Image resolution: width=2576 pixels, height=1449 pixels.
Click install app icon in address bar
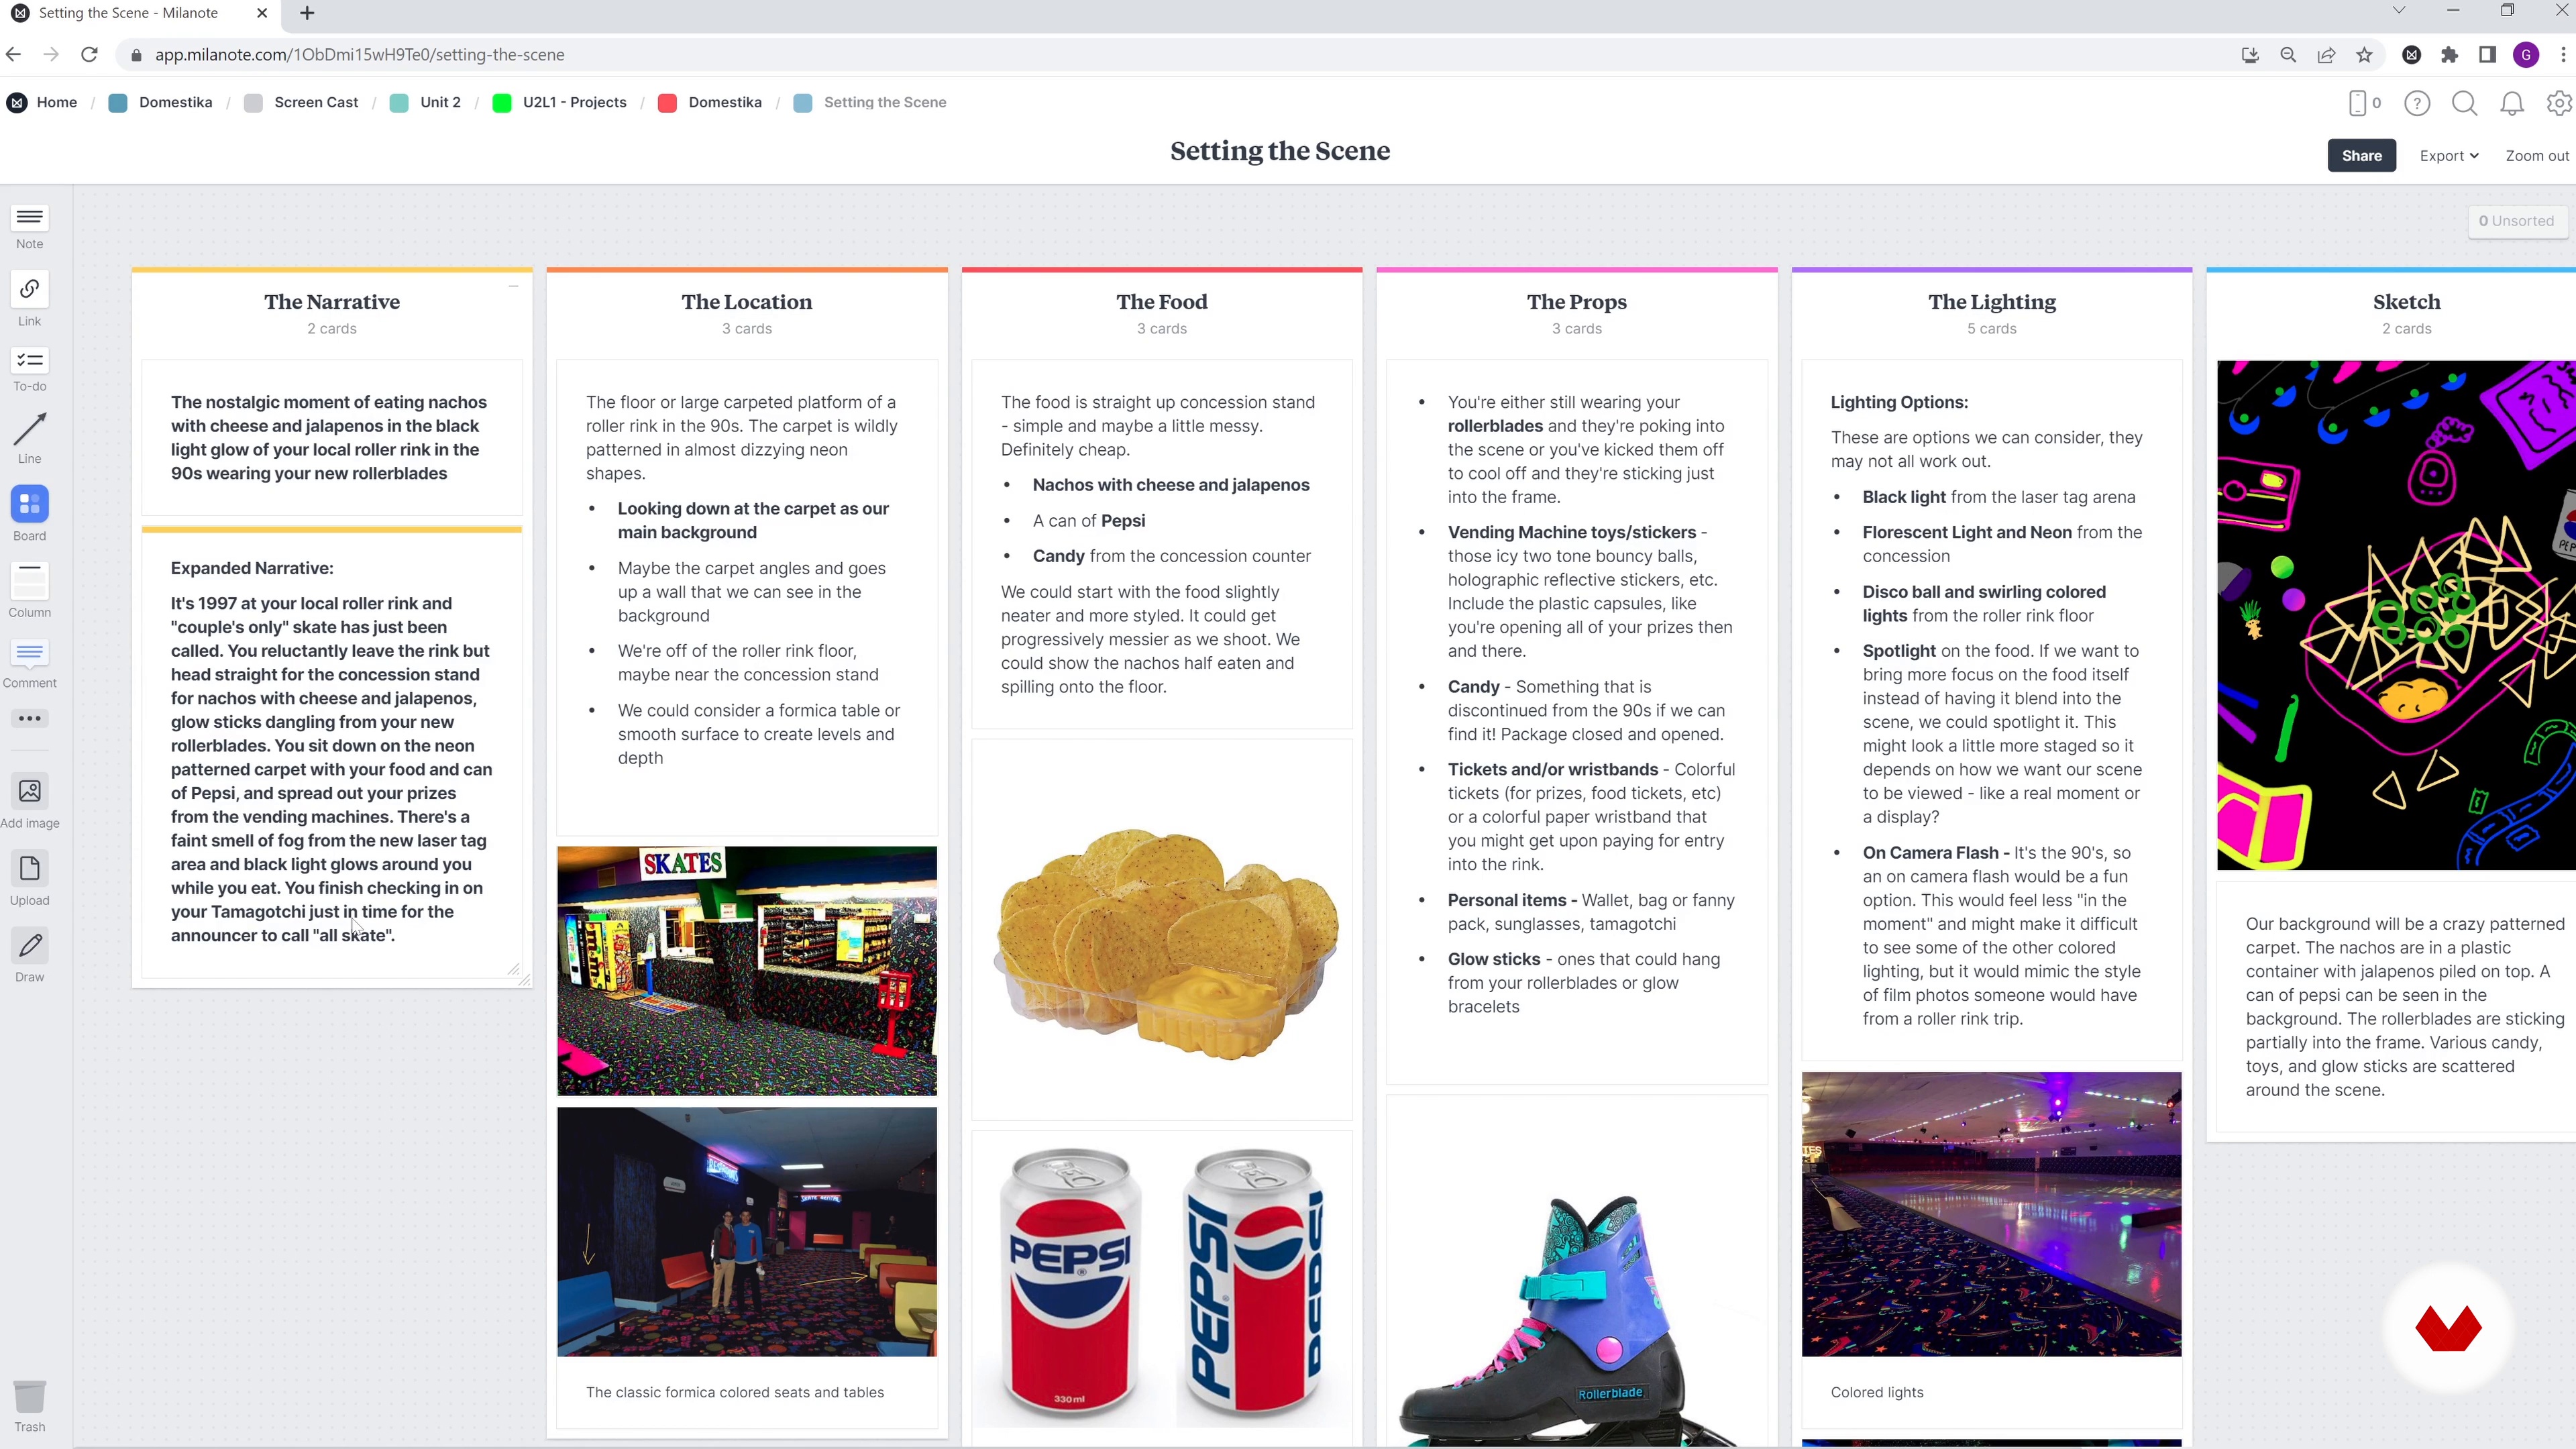coord(2250,55)
